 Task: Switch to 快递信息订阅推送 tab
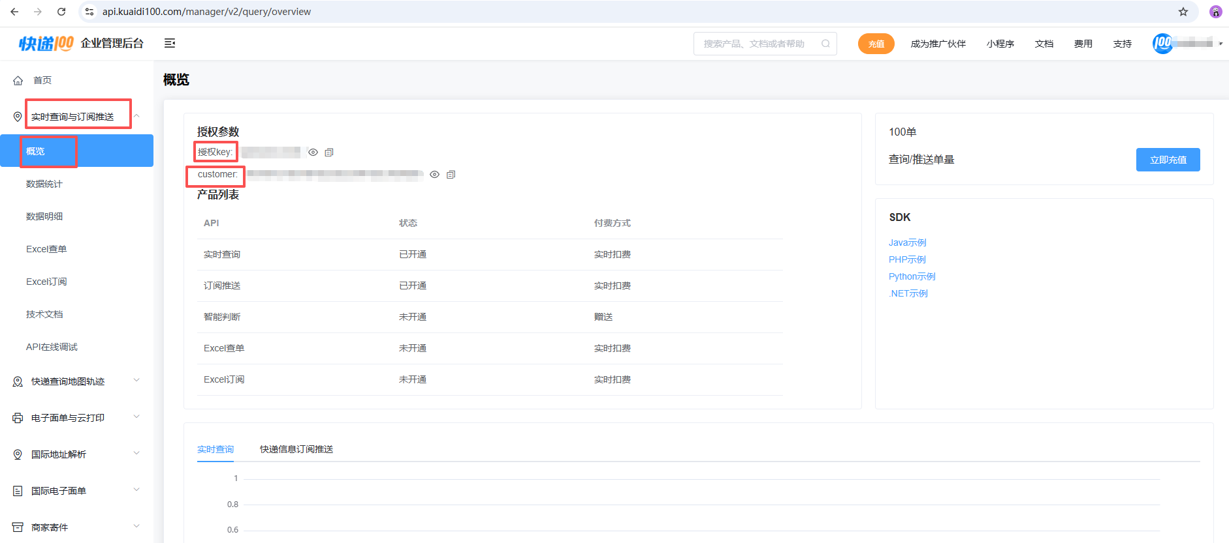(x=296, y=449)
